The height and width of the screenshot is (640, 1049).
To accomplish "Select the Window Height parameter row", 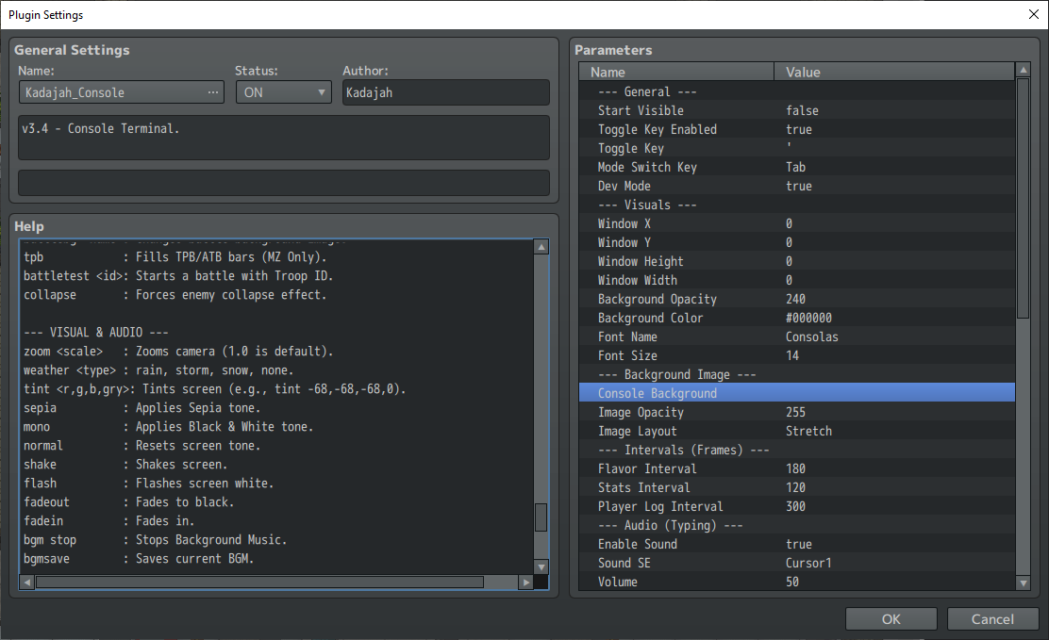I will (x=797, y=261).
